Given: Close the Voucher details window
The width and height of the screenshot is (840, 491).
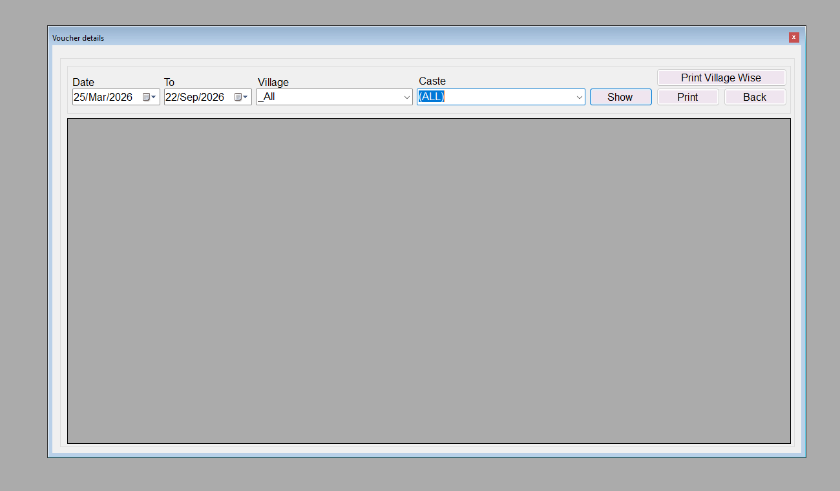Looking at the screenshot, I should (794, 37).
